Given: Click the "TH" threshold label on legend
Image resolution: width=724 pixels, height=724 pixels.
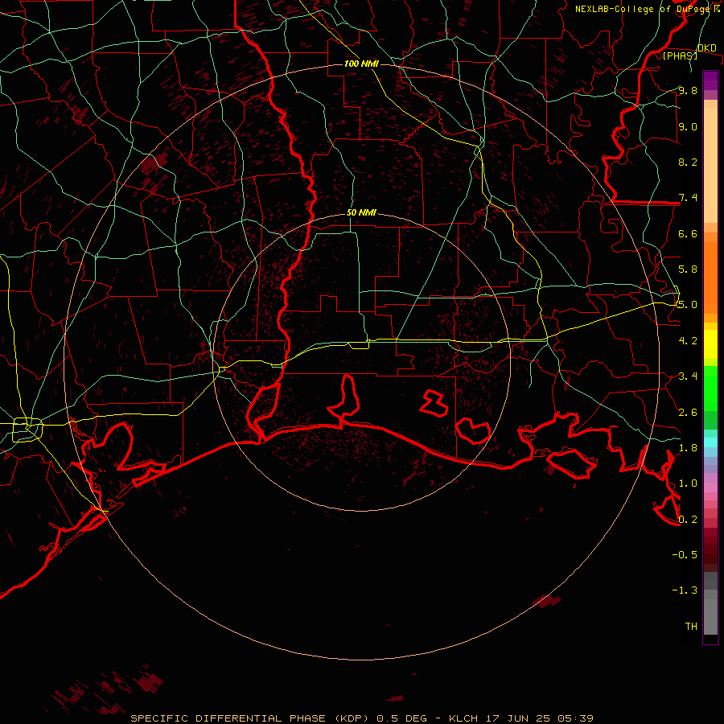Looking at the screenshot, I should pyautogui.click(x=691, y=627).
